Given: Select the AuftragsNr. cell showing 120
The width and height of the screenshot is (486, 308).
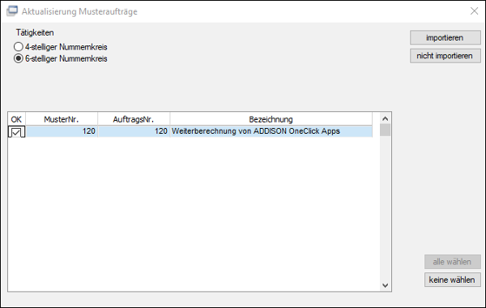Looking at the screenshot, I should pyautogui.click(x=134, y=131).
